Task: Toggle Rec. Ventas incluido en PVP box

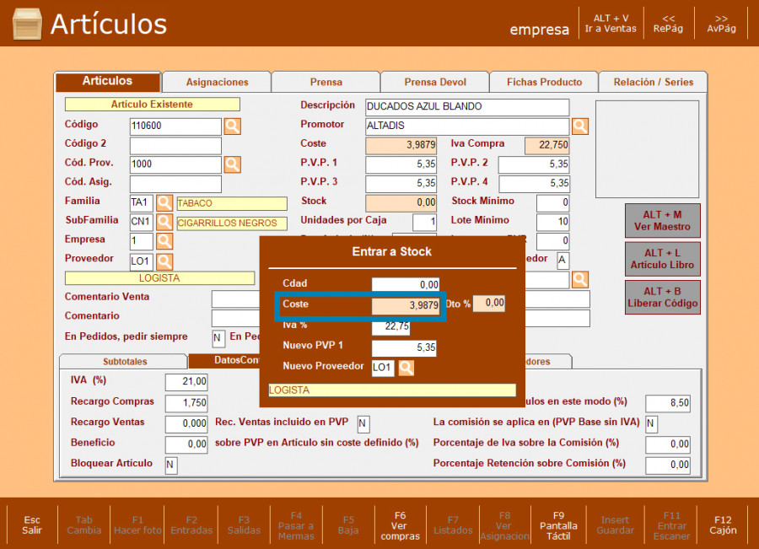Action: (363, 423)
